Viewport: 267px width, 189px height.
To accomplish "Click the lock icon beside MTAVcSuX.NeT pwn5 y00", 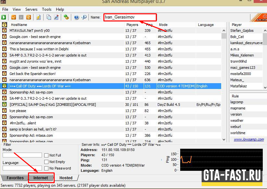I will 5,31.
